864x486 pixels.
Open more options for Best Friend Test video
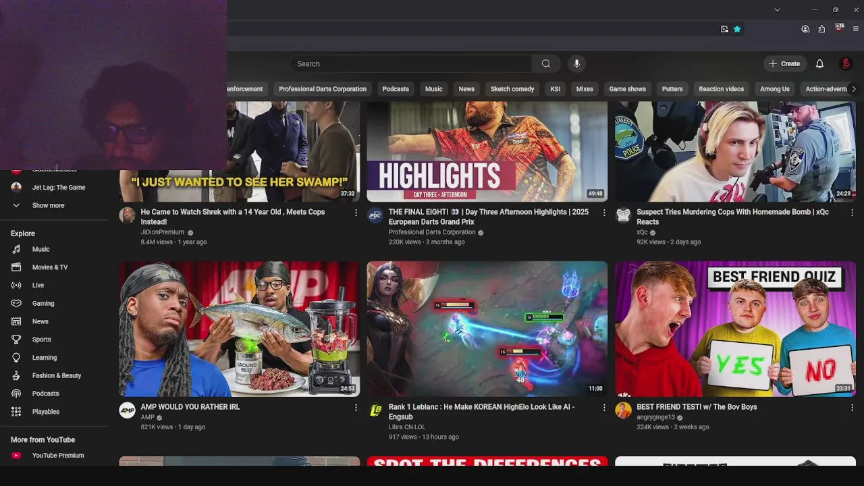pos(852,408)
